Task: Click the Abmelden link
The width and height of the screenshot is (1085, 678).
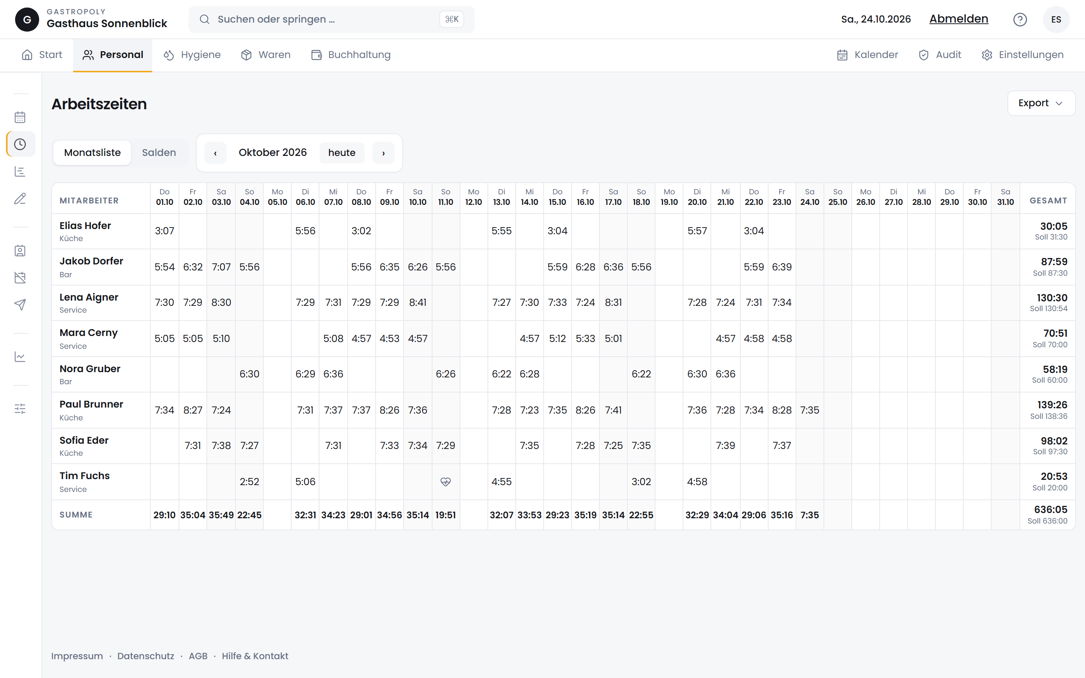Action: tap(958, 19)
